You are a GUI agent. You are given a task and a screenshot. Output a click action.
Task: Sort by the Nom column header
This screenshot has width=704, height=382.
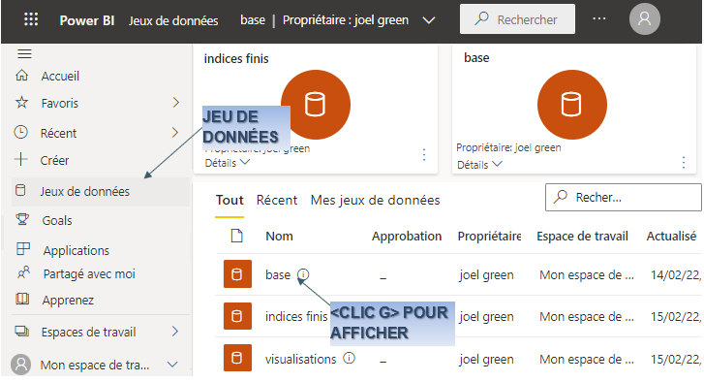point(279,236)
